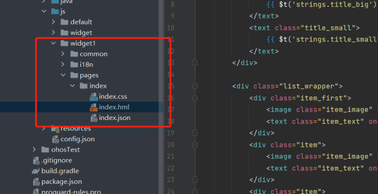Click the widget1 folder icon
Viewport: 378px width, 194px height.
(x=65, y=43)
